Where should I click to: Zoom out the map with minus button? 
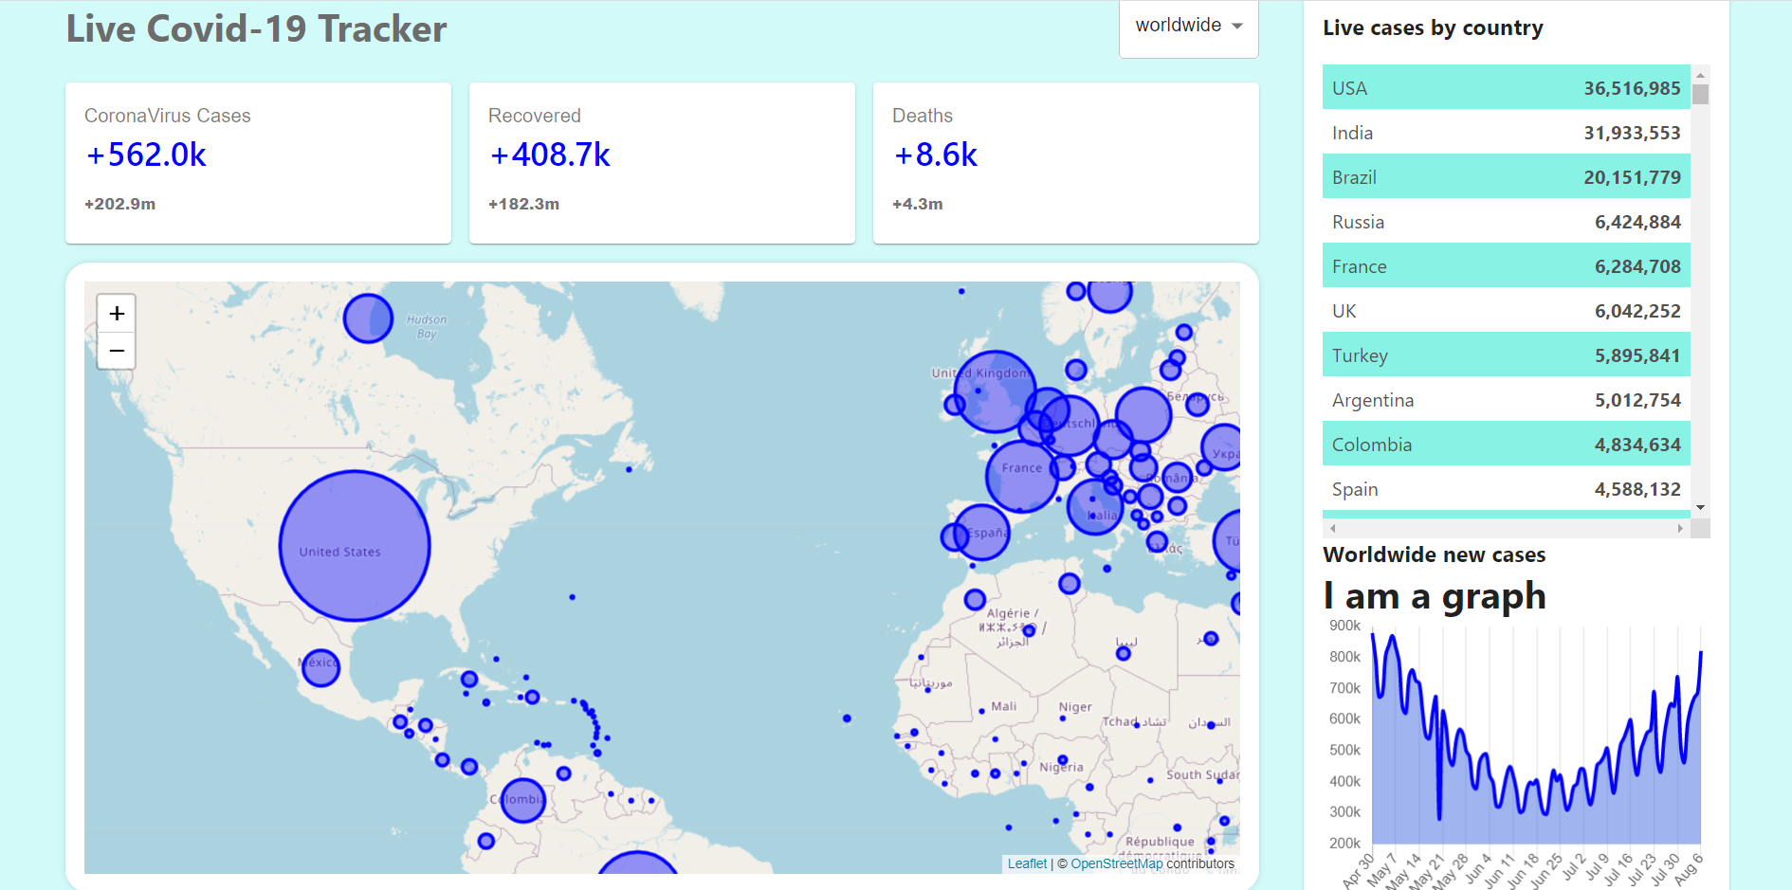(117, 351)
